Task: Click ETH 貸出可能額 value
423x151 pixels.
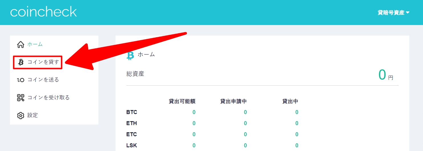Action: (x=194, y=123)
